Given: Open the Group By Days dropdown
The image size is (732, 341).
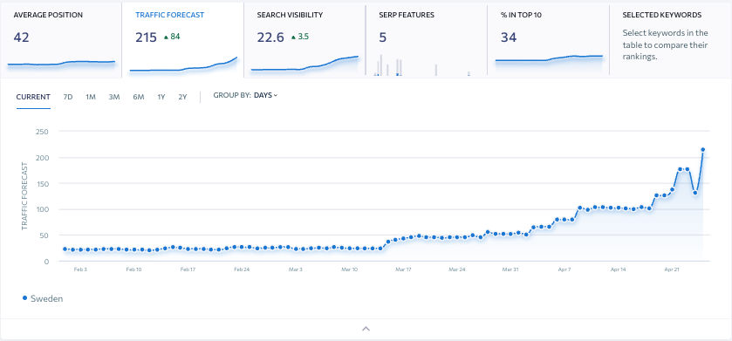Looking at the screenshot, I should 245,95.
